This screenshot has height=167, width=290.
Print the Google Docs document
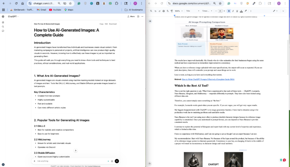pyautogui.click(x=164, y=11)
